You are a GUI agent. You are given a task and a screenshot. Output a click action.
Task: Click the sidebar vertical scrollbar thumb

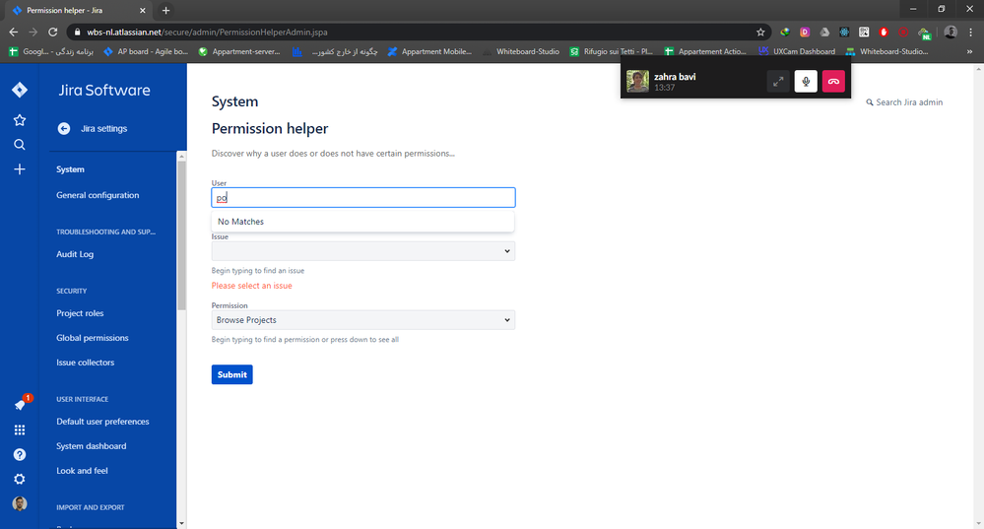click(x=181, y=235)
